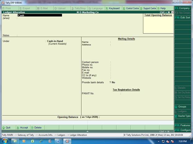The width and height of the screenshot is (193, 144).
Task: Click the Quit button
Action: click(x=7, y=127)
